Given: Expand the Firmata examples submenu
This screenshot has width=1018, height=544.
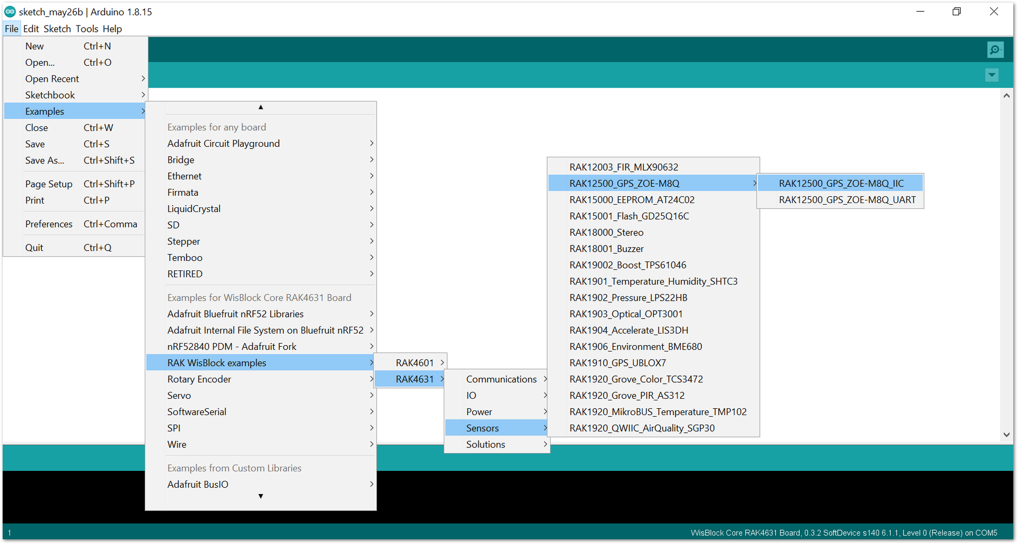Looking at the screenshot, I should tap(261, 192).
